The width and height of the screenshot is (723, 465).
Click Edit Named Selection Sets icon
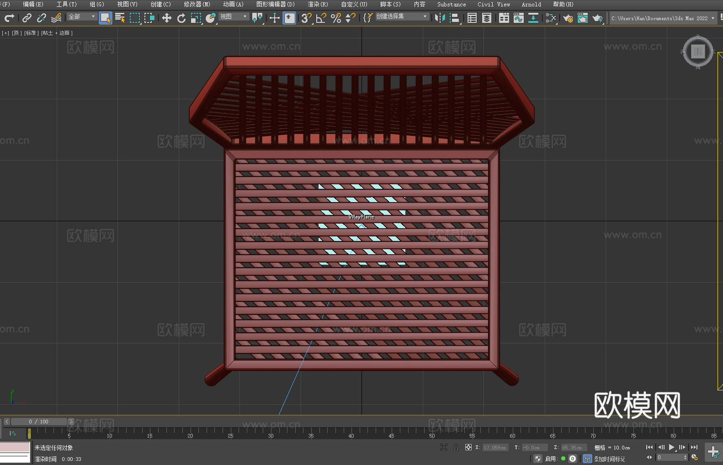[368, 18]
